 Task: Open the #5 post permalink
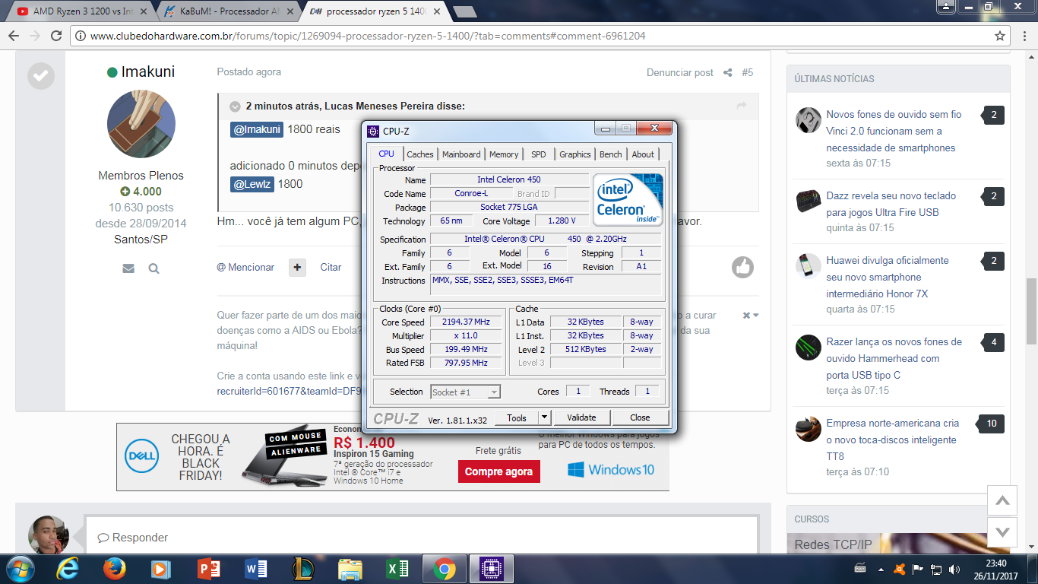pyautogui.click(x=748, y=73)
